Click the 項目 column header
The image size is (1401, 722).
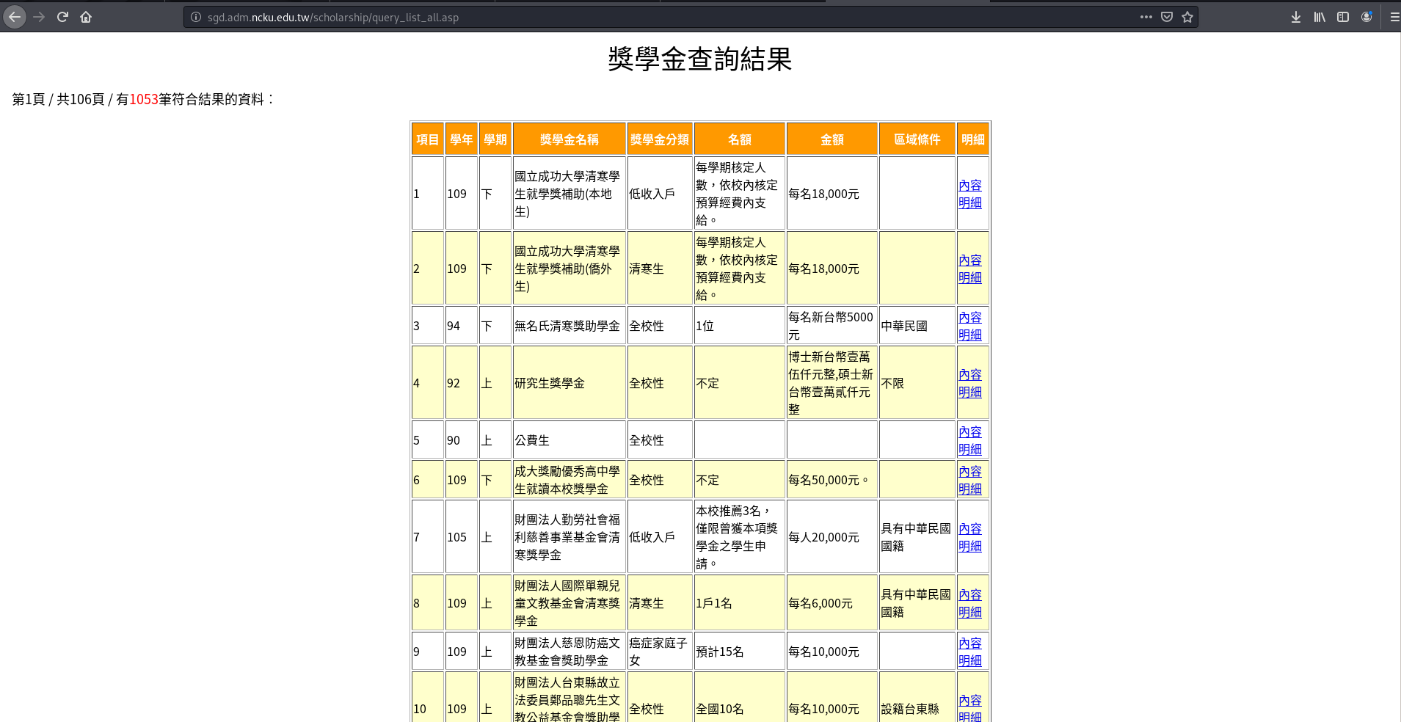point(428,139)
